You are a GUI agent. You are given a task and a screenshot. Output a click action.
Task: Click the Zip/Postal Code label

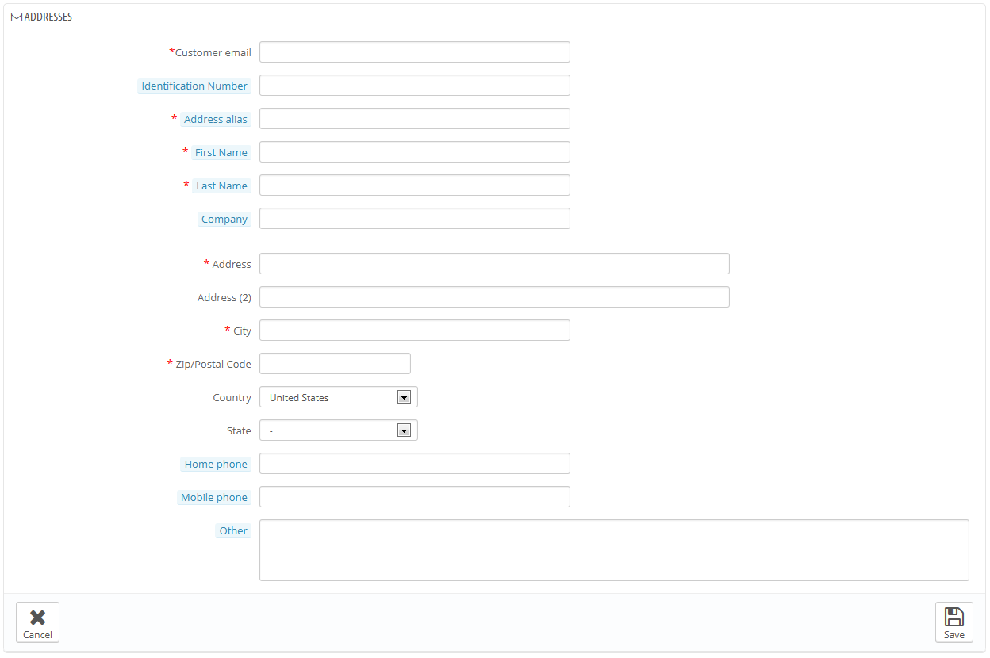coord(213,364)
